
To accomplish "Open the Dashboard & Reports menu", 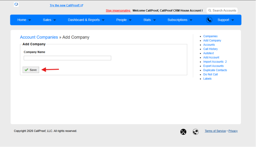I will tap(84, 20).
